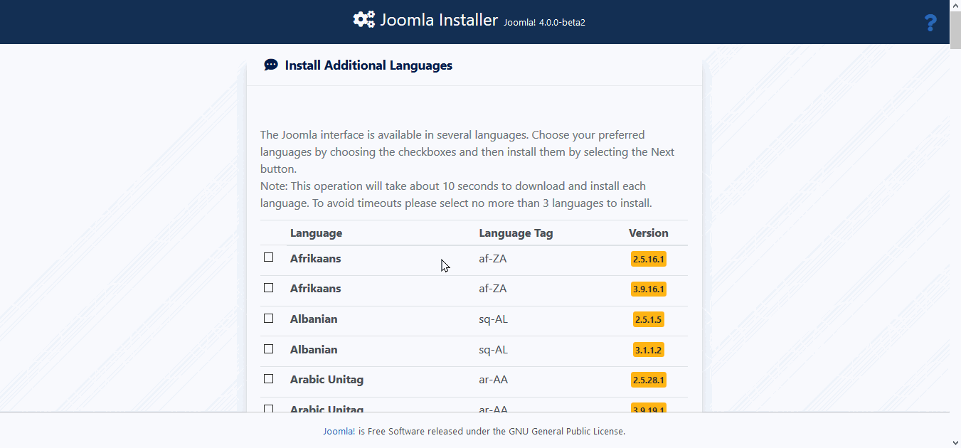Select the Afrikaans 3.9.16.1 language checkbox
The image size is (961, 448).
point(268,288)
